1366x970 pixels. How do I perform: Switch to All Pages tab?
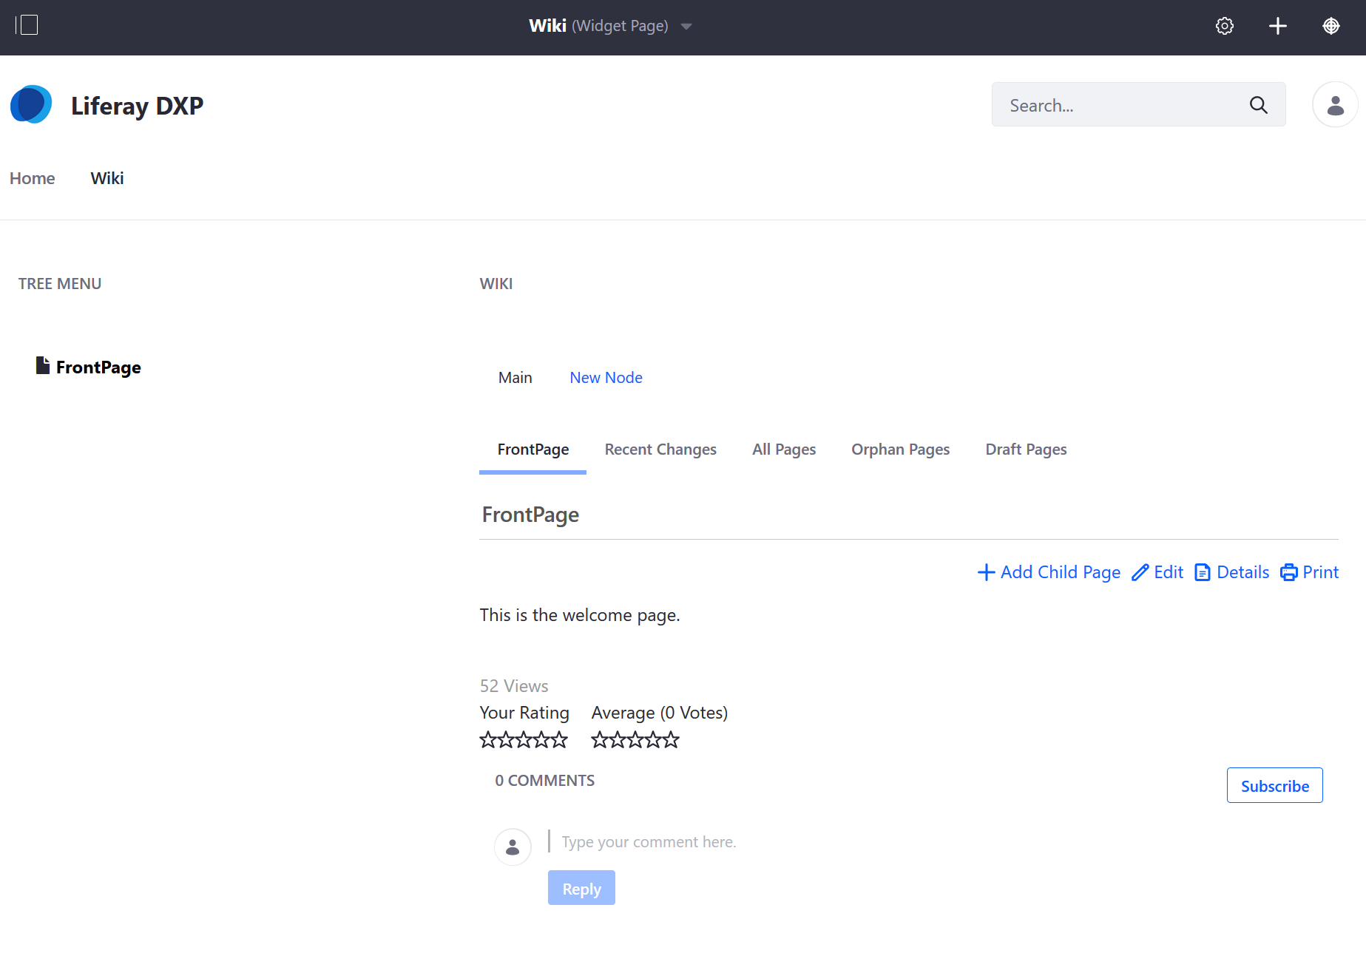tap(784, 450)
